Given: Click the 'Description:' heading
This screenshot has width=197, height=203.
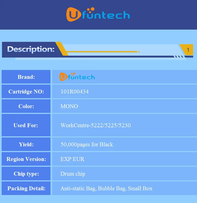Looking at the screenshot, I should (31, 49).
